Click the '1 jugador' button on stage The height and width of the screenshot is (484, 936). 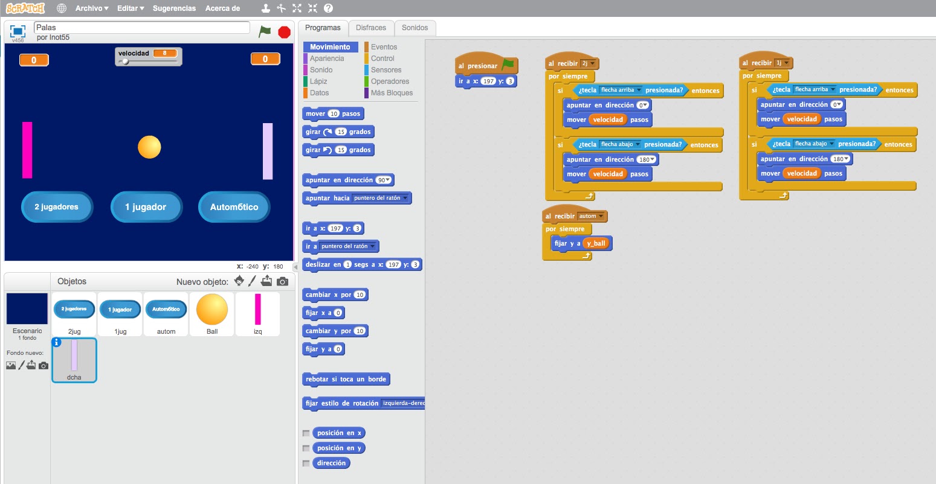[x=146, y=207]
